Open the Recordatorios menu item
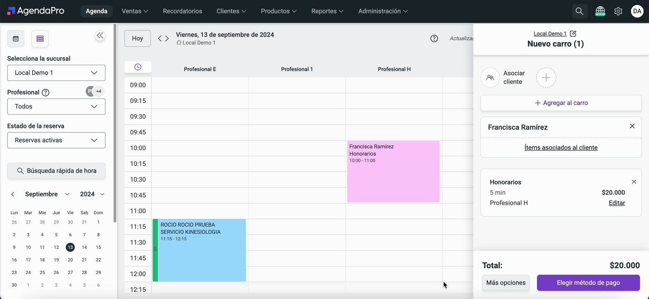This screenshot has width=649, height=299. point(182,11)
